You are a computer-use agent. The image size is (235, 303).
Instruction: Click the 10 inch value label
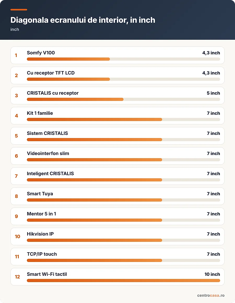pos(212,274)
